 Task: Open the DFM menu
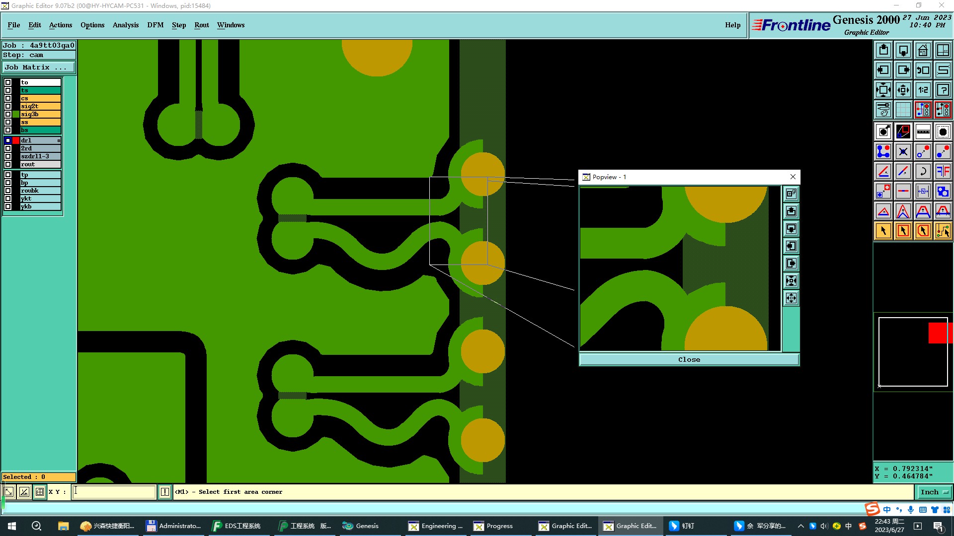155,25
